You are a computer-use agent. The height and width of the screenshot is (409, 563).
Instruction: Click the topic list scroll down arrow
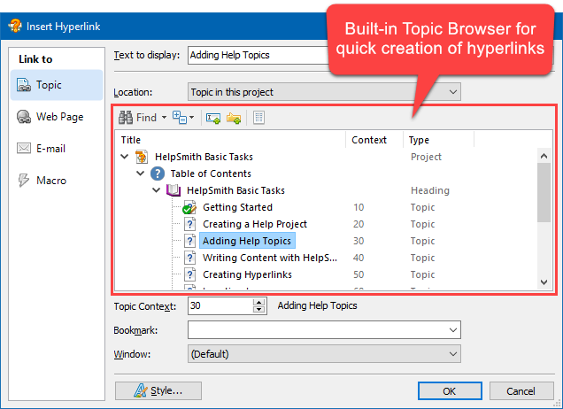point(544,282)
